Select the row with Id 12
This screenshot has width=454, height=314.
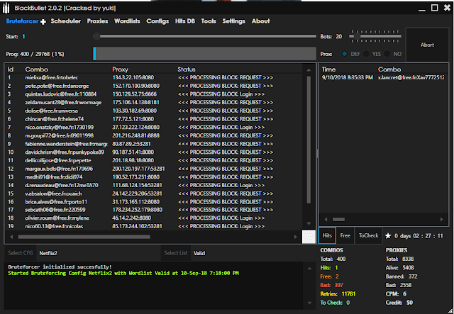[153, 169]
